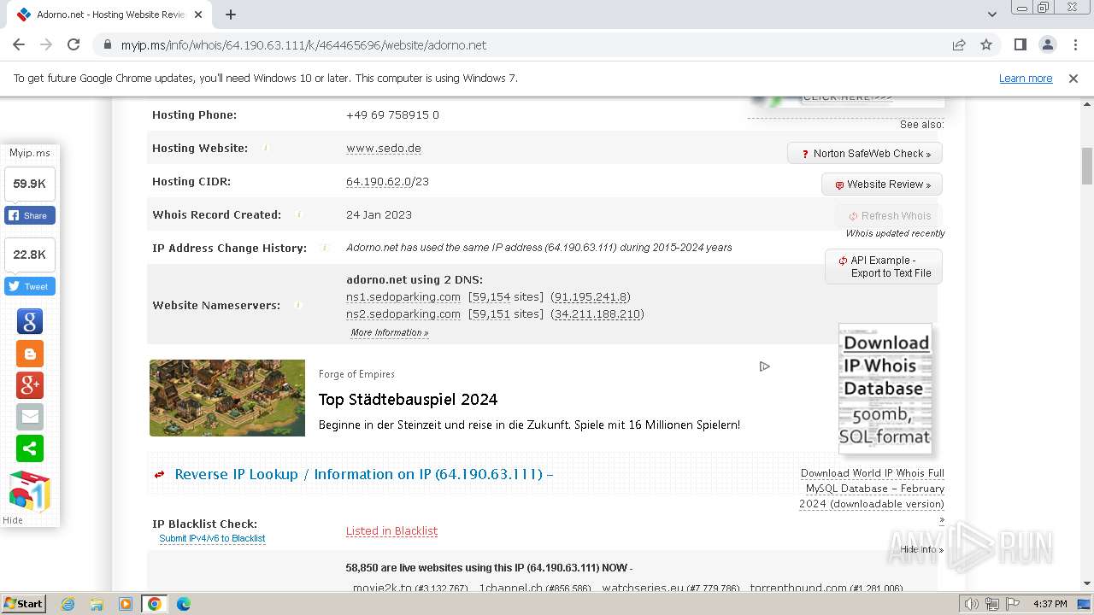
Task: Dismiss the Chrome update notification bar
Action: coord(1073,78)
